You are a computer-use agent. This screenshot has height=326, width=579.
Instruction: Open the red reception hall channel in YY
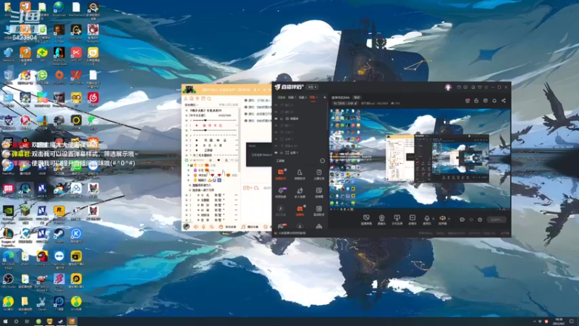[x=213, y=125]
